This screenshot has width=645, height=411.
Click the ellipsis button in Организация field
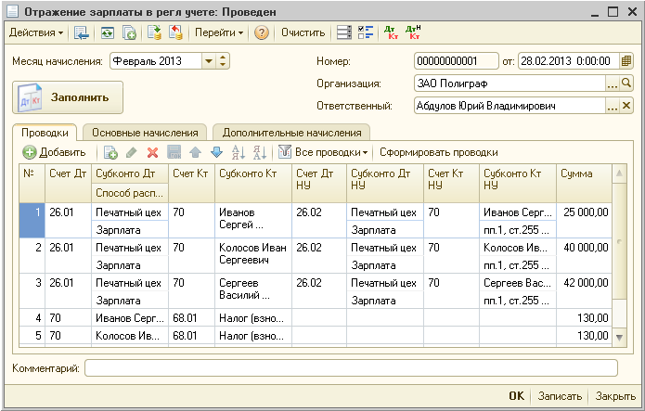[x=613, y=83]
